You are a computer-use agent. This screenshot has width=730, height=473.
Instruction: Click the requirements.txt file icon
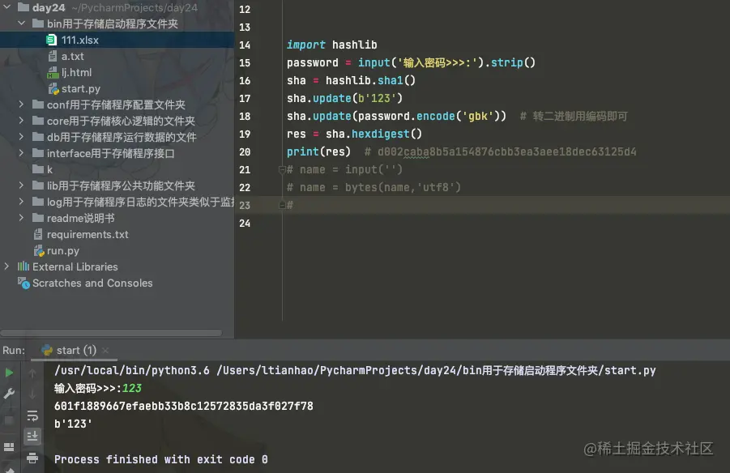coord(38,234)
